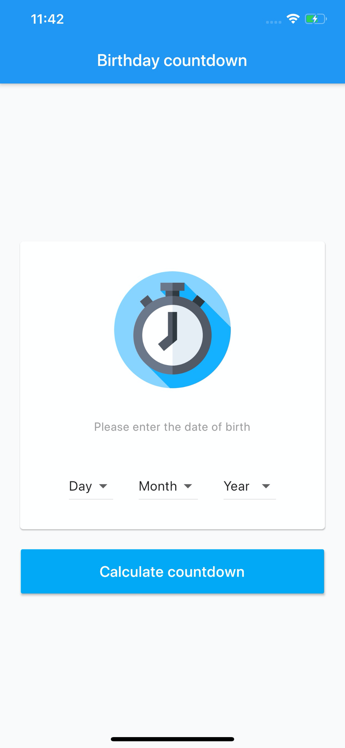Image resolution: width=345 pixels, height=748 pixels.
Task: Open the Day dropdown
Action: tap(91, 486)
